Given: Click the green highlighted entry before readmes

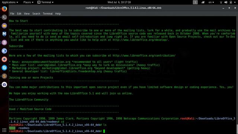Looking at the screenshot, I should (x=12, y=128).
